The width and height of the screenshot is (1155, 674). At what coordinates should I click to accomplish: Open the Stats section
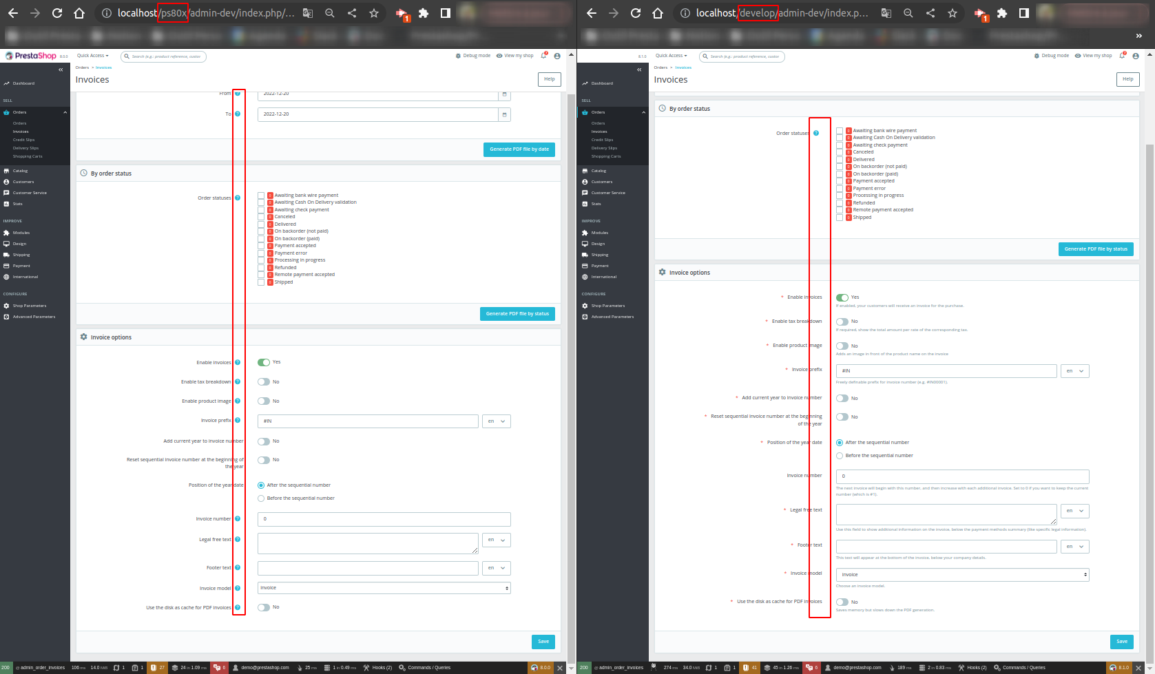coord(17,204)
